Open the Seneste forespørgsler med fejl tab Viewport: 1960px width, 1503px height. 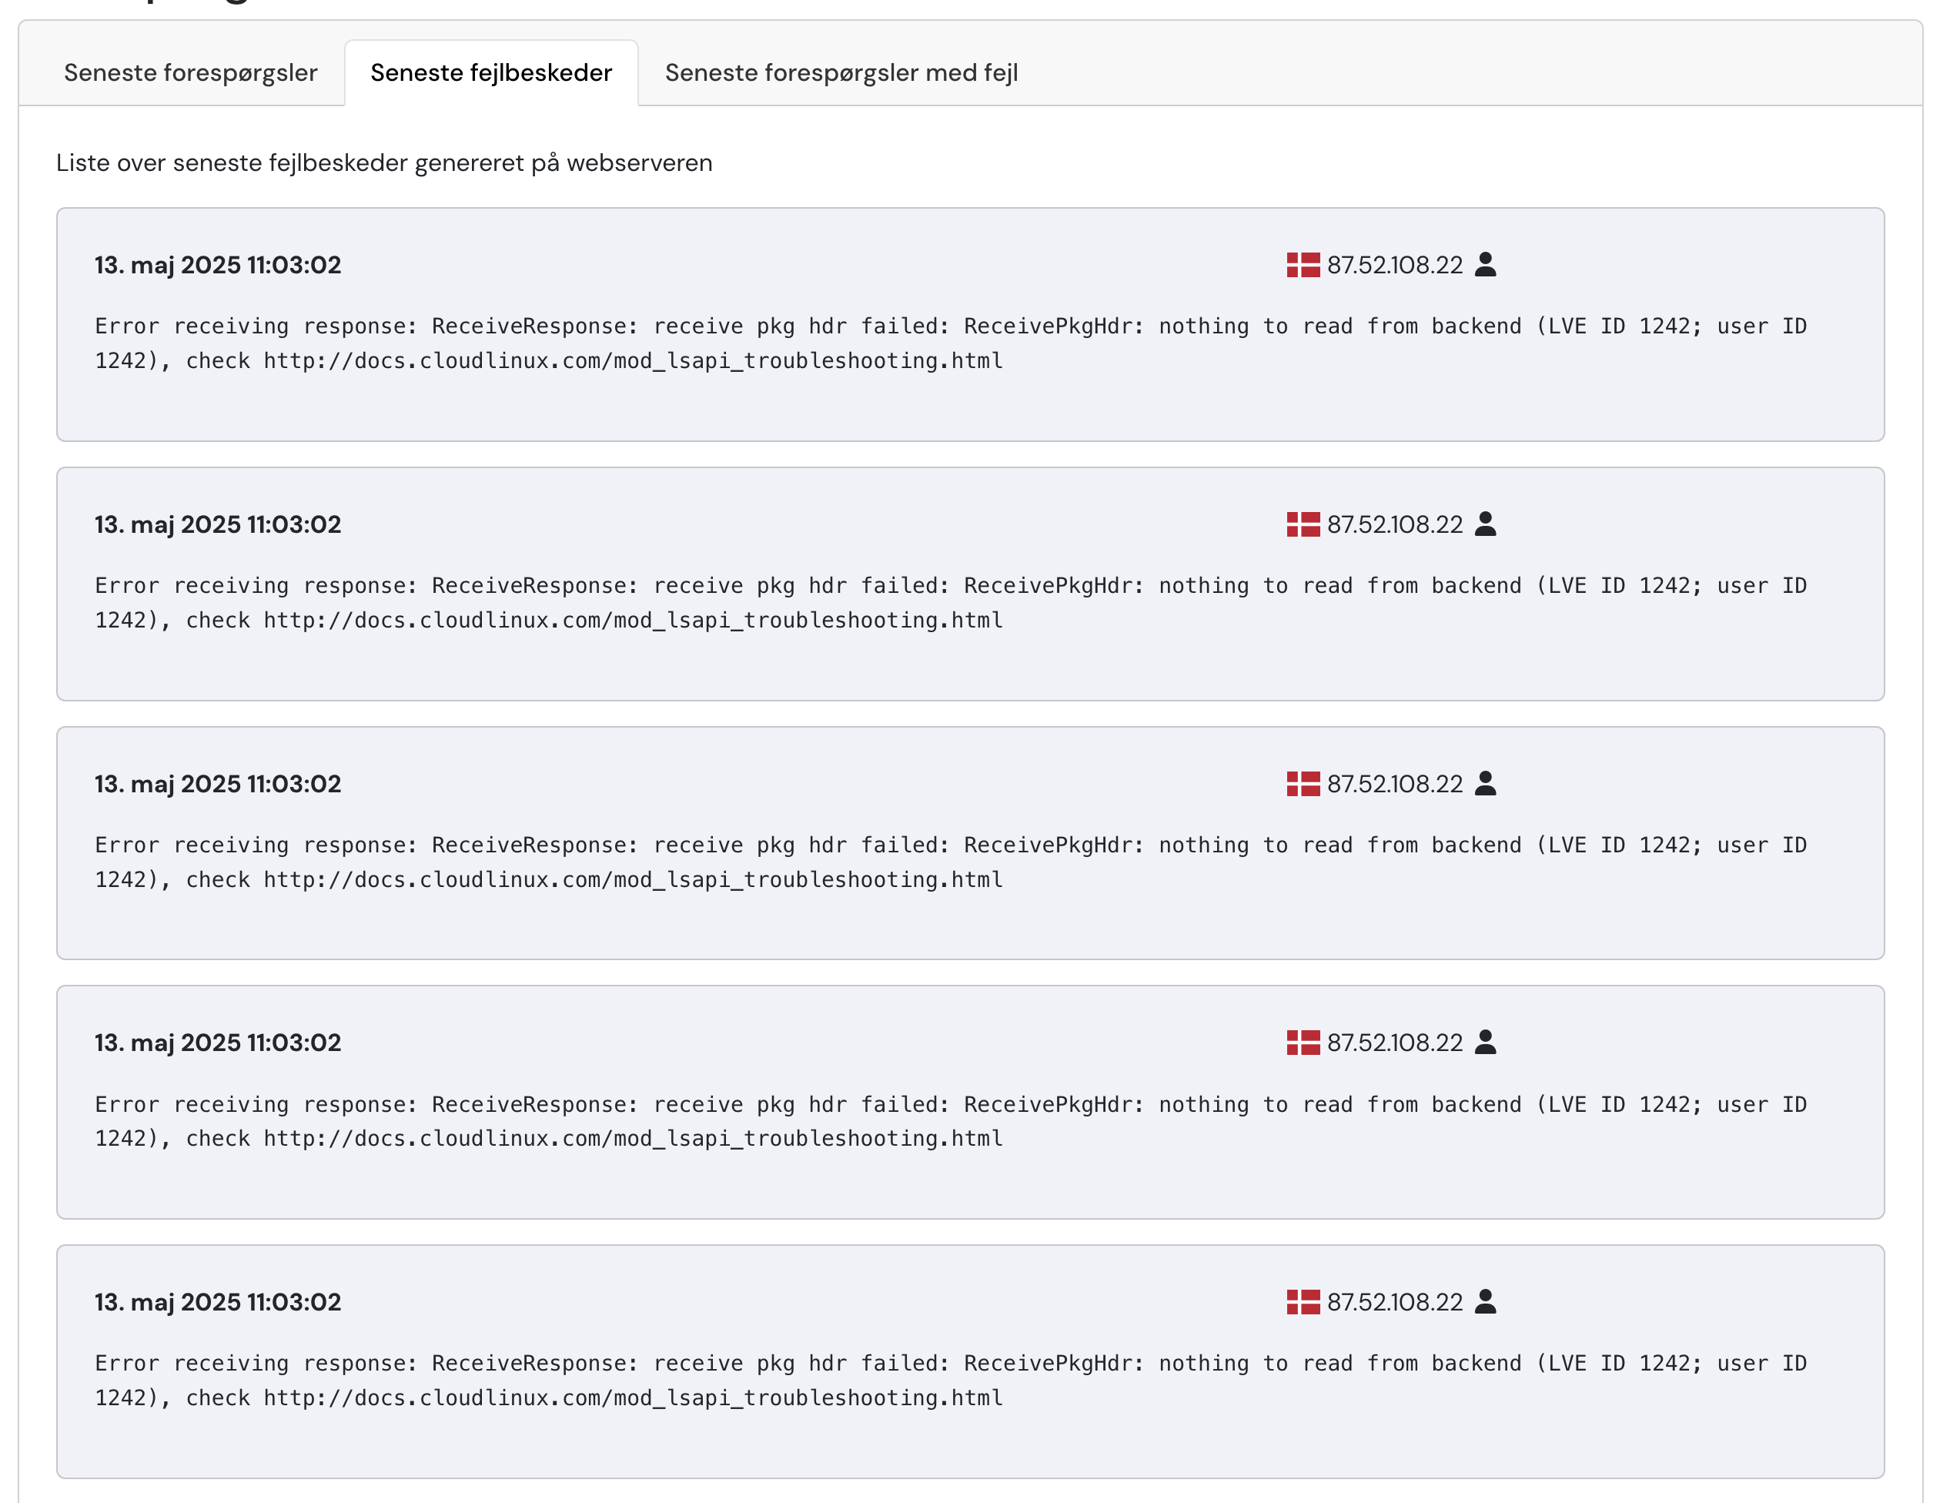point(841,72)
